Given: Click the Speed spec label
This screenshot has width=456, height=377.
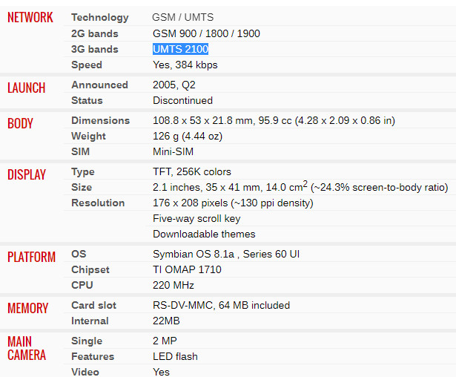Looking at the screenshot, I should click(x=87, y=65).
